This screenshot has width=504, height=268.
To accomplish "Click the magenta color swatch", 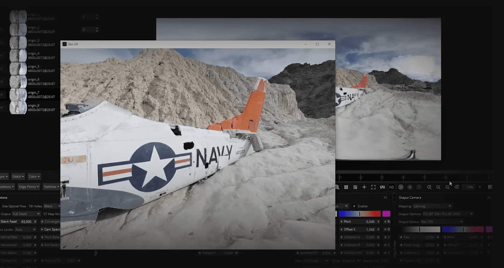I will click(386, 214).
